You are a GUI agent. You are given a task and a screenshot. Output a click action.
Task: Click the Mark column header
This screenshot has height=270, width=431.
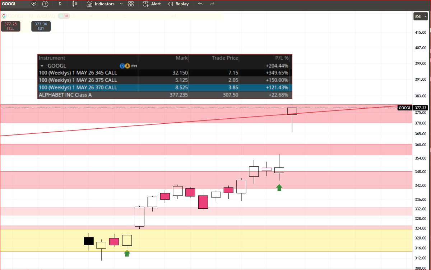181,58
